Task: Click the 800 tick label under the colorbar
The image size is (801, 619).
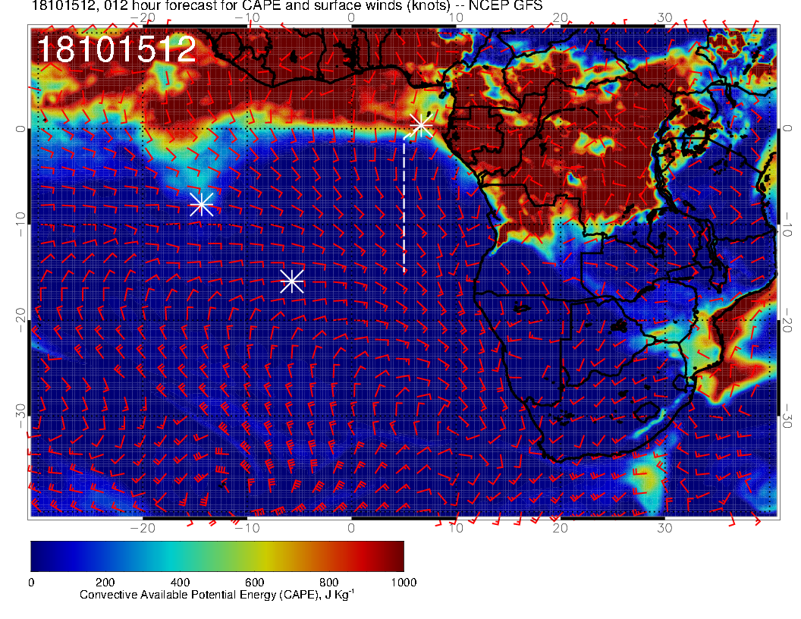Action: [x=328, y=582]
